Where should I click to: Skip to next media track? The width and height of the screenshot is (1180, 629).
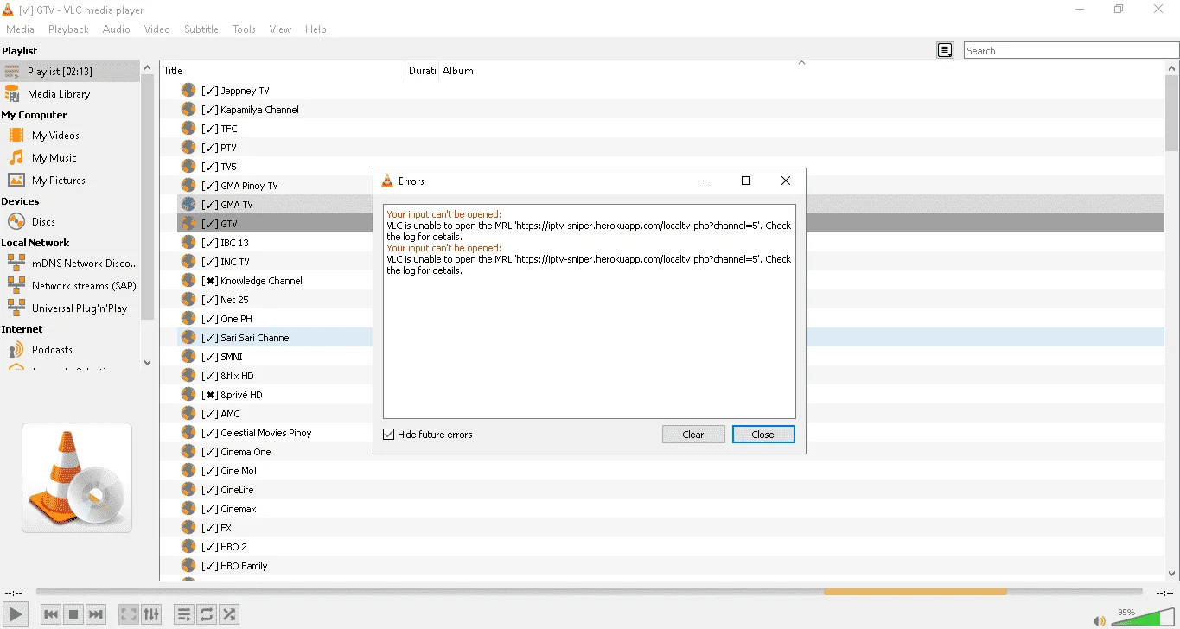point(96,614)
